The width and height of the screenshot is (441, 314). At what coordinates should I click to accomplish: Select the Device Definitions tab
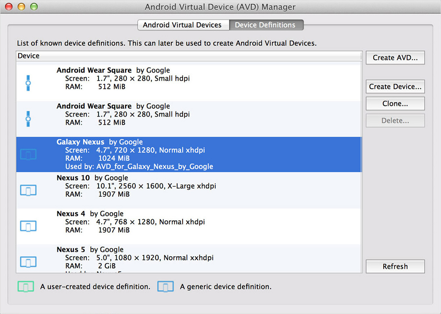[x=265, y=25]
